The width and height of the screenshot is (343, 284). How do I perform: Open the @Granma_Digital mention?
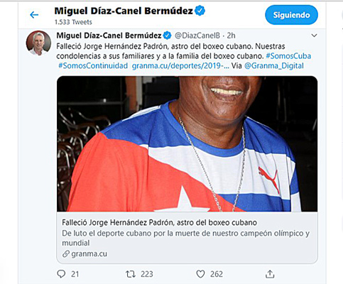click(x=274, y=65)
